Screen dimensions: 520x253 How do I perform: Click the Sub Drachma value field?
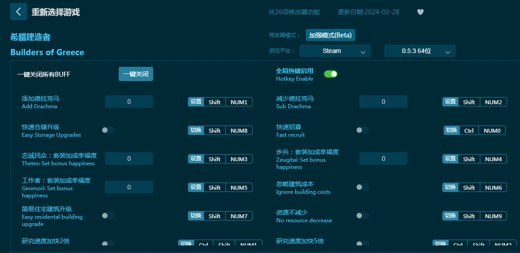[383, 102]
